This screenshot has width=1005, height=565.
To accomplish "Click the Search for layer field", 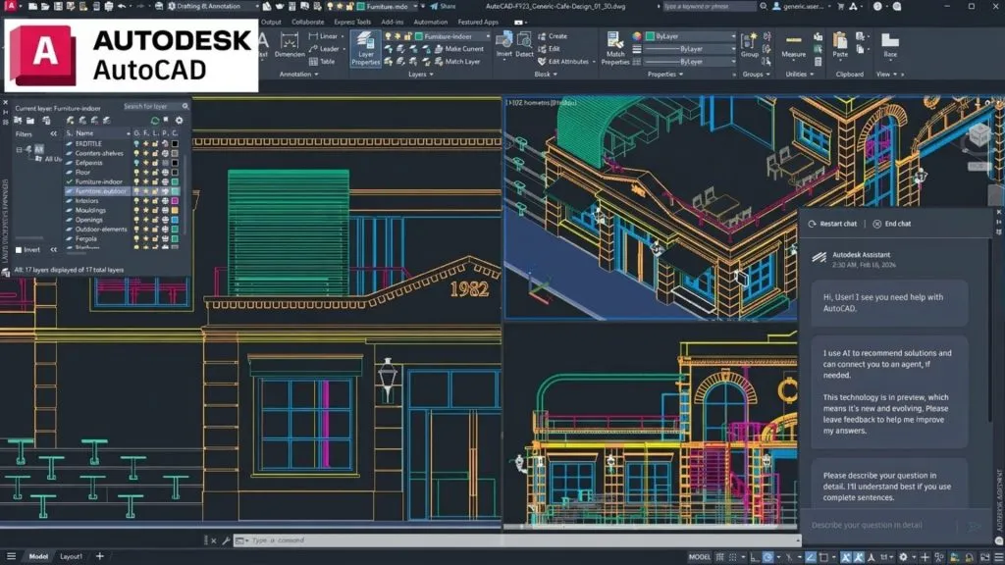I will pyautogui.click(x=156, y=106).
